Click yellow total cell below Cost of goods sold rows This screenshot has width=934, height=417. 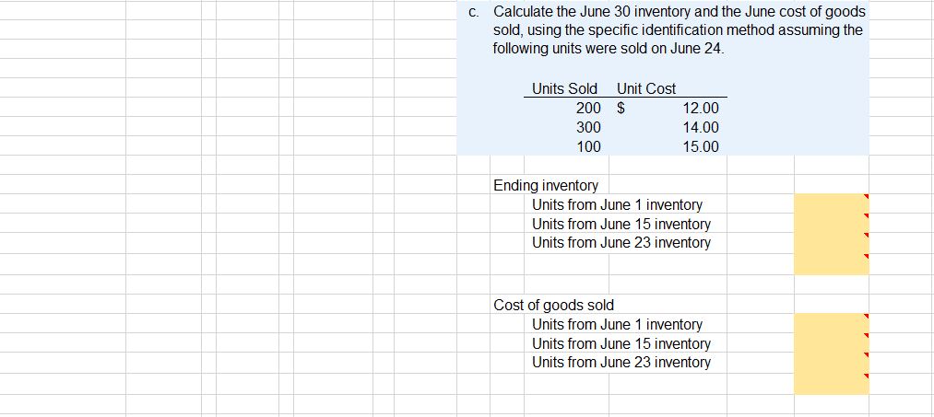point(831,383)
